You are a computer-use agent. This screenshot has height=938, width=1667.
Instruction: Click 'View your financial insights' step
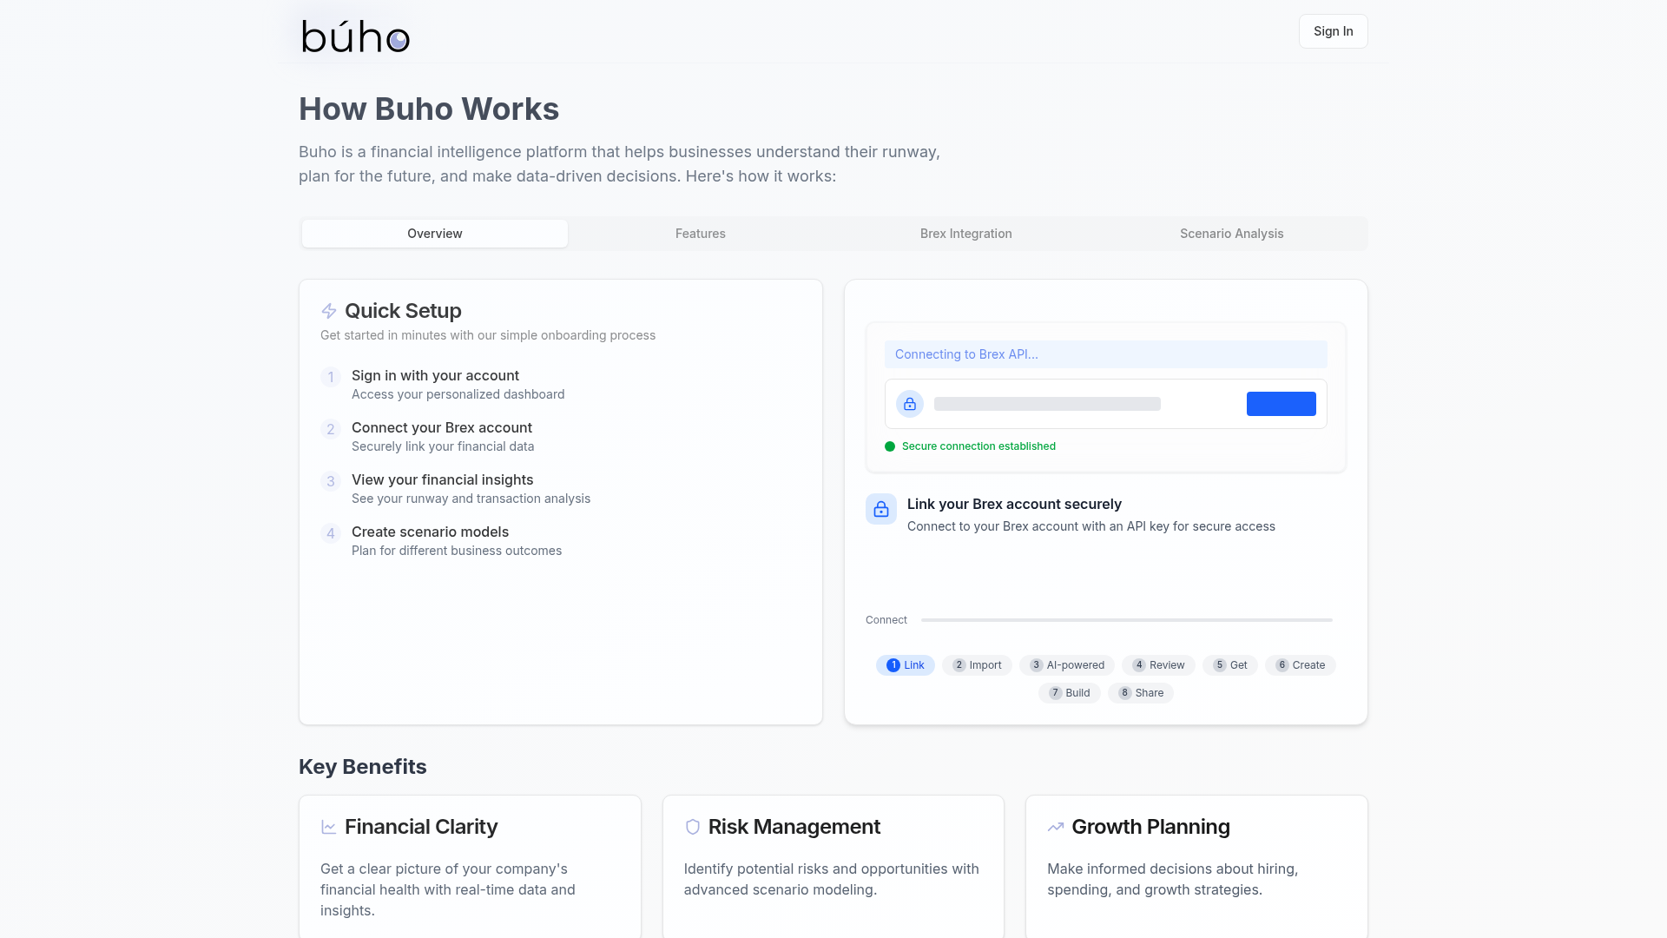[443, 479]
